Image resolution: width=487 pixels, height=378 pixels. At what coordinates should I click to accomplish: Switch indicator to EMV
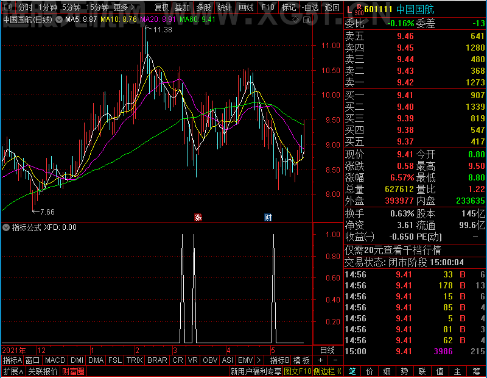pyautogui.click(x=245, y=360)
